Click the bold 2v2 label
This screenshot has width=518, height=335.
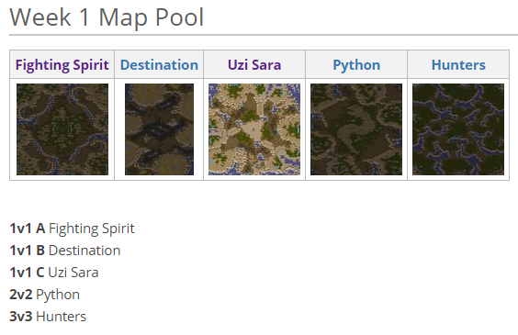(x=21, y=295)
